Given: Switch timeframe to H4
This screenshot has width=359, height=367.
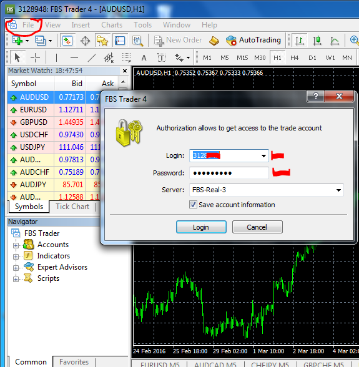Looking at the screenshot, I should click(294, 57).
